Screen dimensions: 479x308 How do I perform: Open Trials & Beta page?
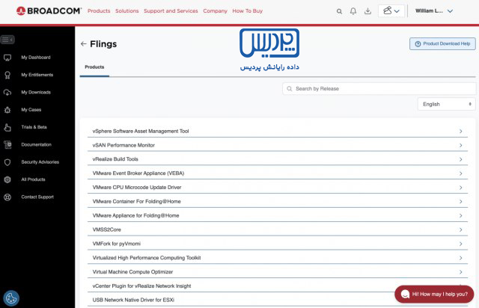34,127
